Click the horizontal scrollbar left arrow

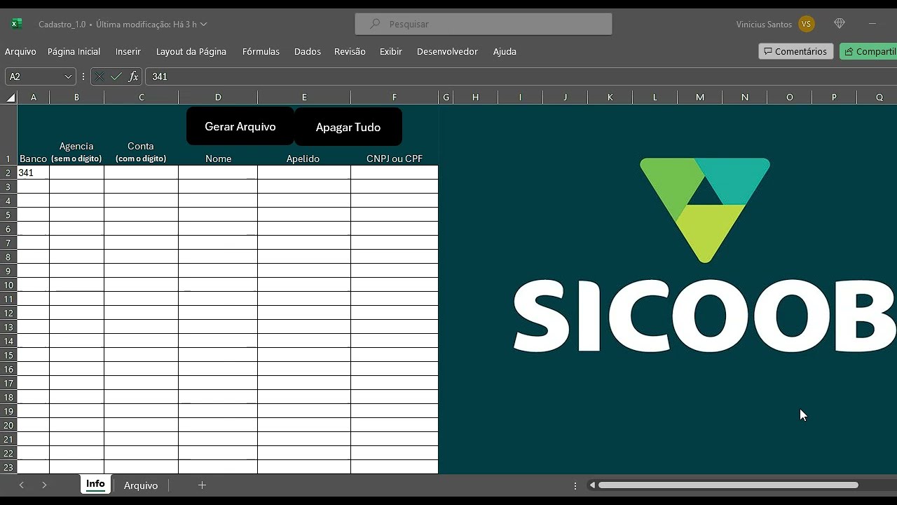coord(592,485)
